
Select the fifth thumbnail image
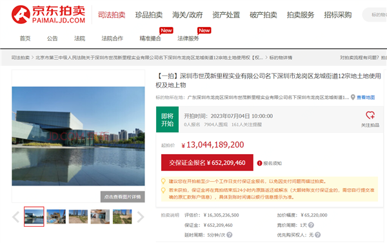122,217
